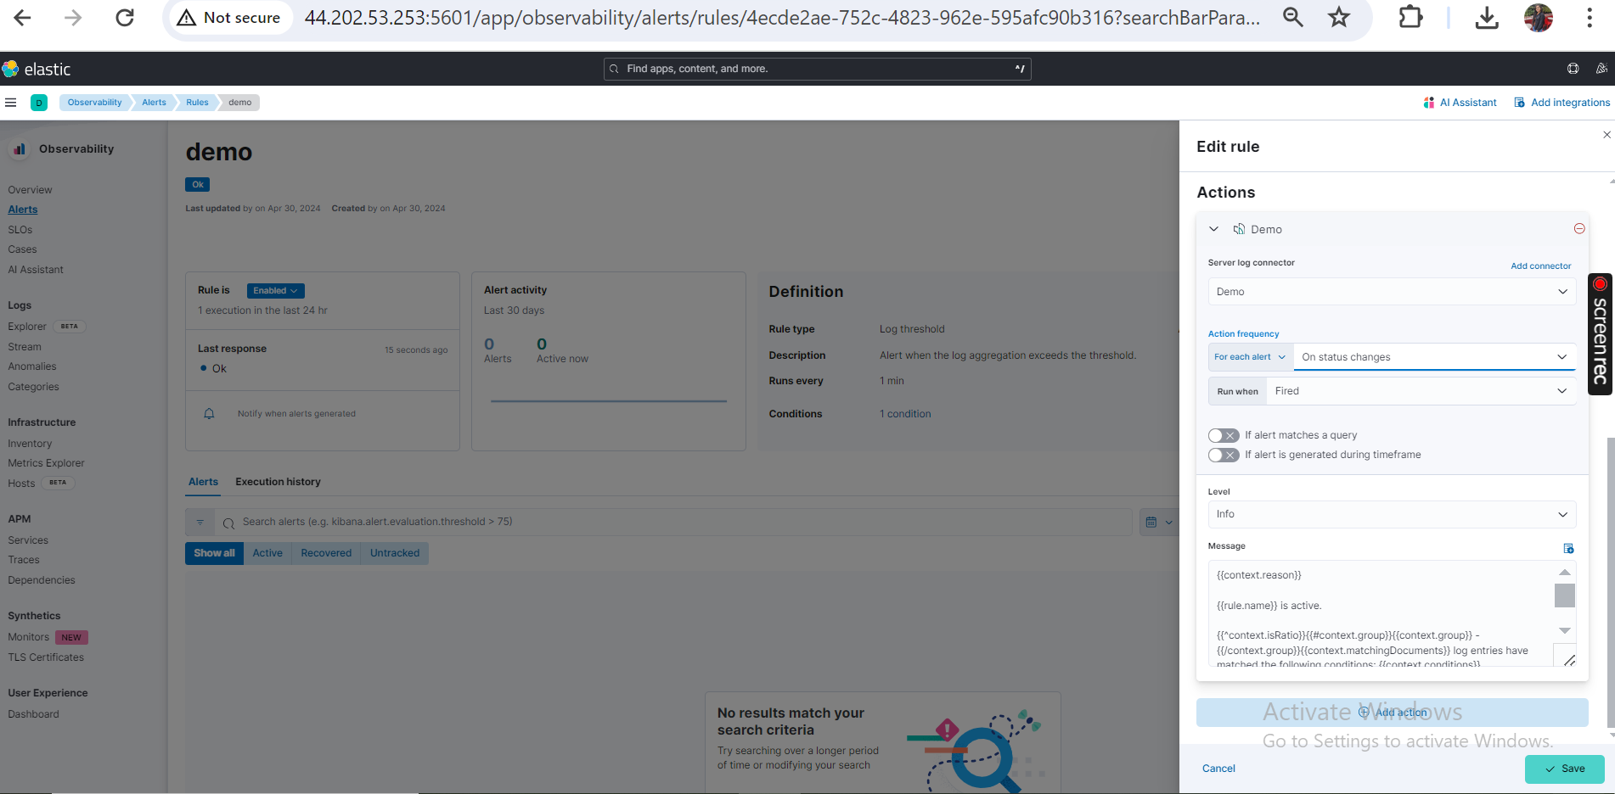Click the 'Find apps, content, and more' search
1615x794 pixels.
pos(817,69)
